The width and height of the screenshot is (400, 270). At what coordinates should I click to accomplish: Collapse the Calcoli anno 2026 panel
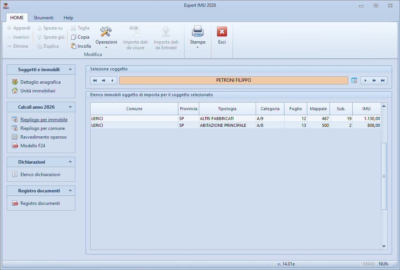70,107
